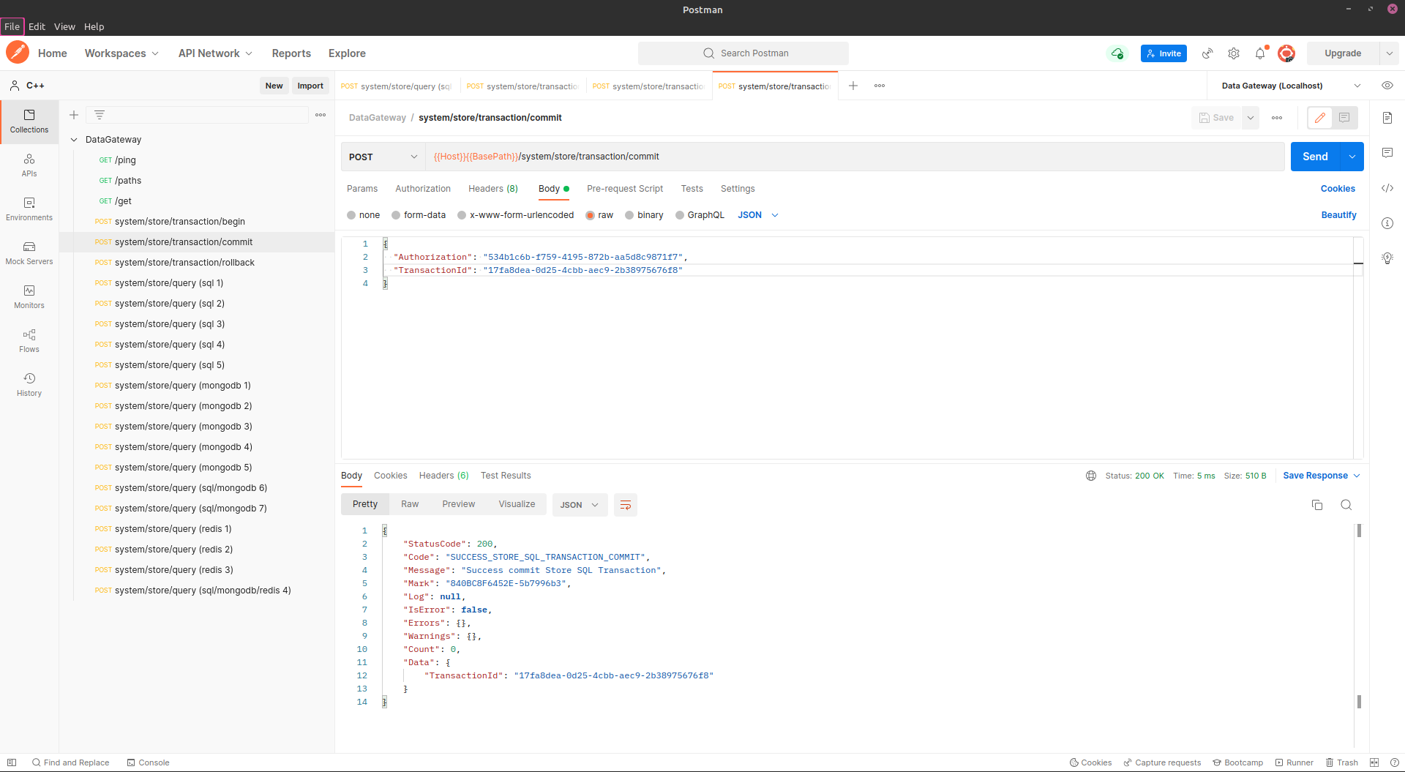Click the Send button
This screenshot has height=772, width=1405.
click(1315, 157)
